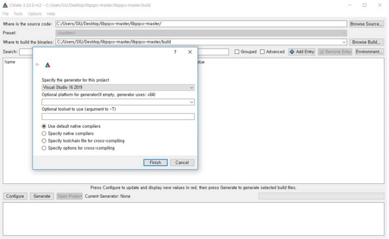Click the Browse Source button
The image size is (389, 239).
[367, 24]
